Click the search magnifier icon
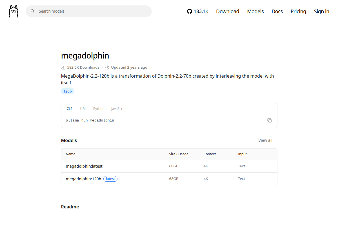The image size is (338, 225). click(x=33, y=11)
